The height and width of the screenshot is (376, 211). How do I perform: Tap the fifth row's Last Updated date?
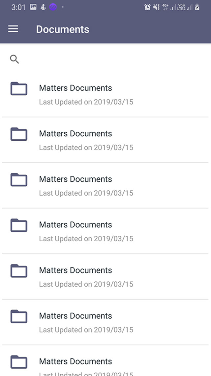tap(86, 284)
